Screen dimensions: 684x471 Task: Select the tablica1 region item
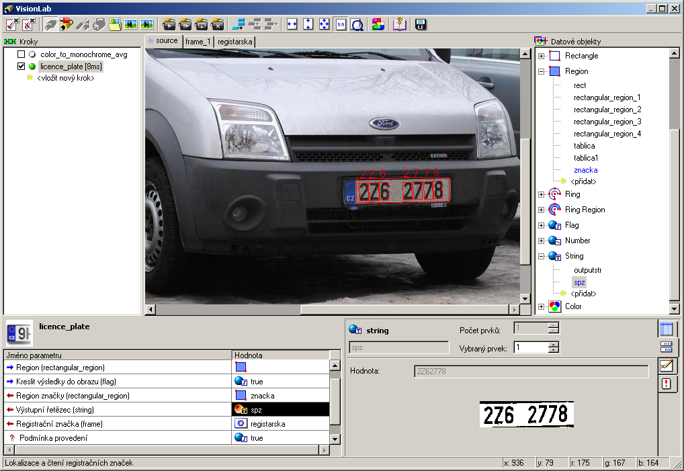coord(585,158)
